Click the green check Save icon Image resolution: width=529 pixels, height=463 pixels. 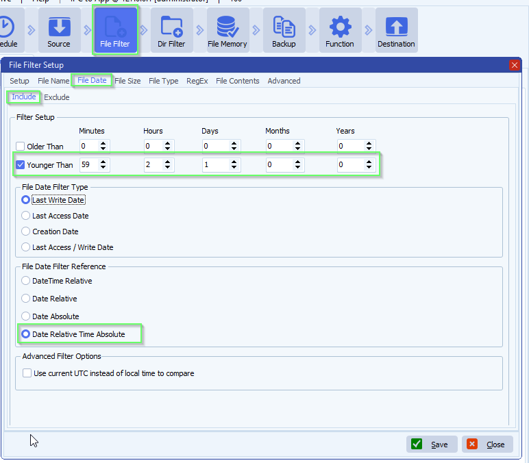[417, 444]
